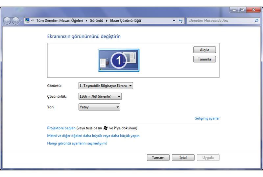
Task: Click the refresh button beside address bar
Action: (181, 21)
